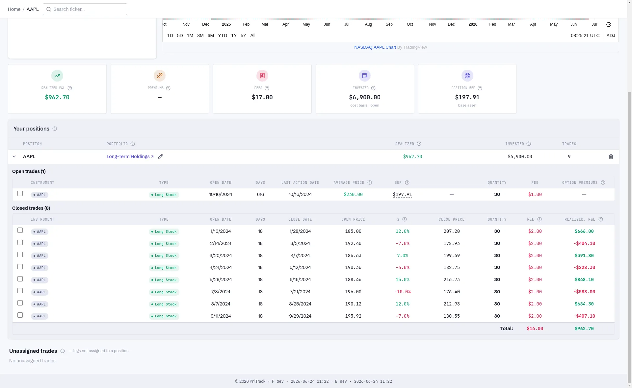The height and width of the screenshot is (388, 632).
Task: Check the closed trade opened 5/29/2024
Action: (20, 279)
